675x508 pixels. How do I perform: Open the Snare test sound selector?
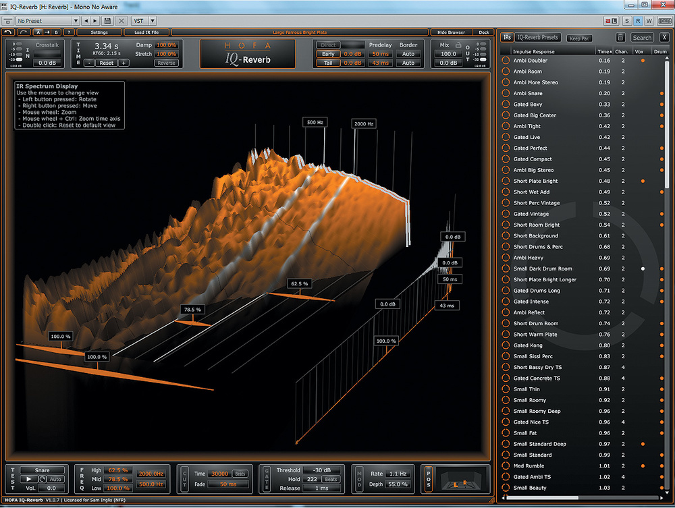coord(42,470)
